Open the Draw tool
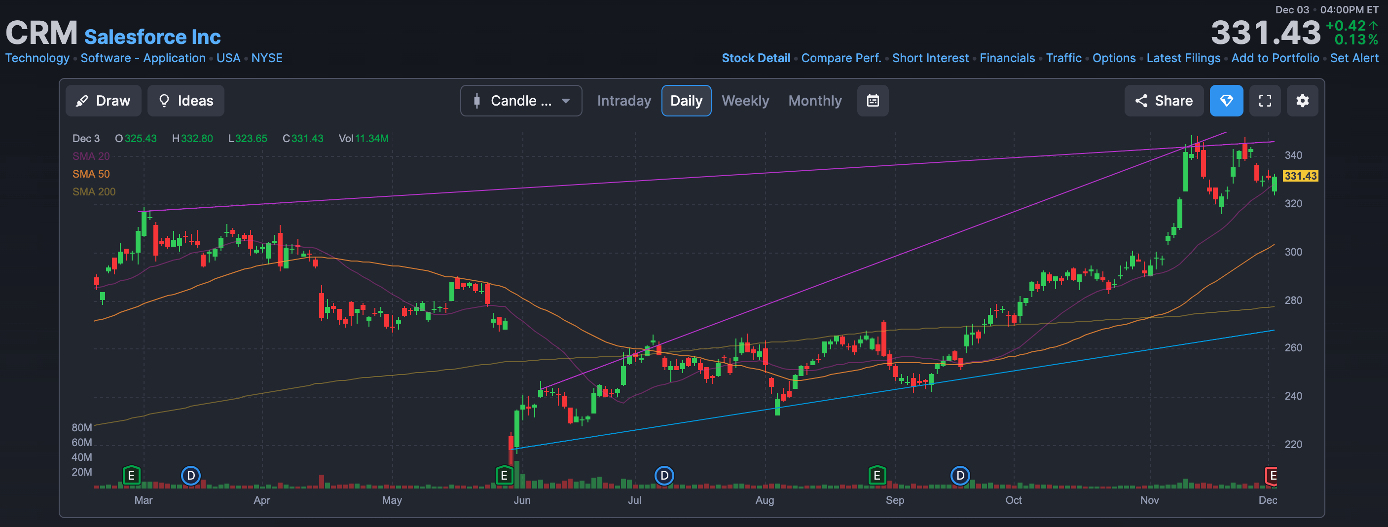Image resolution: width=1388 pixels, height=527 pixels. tap(103, 101)
